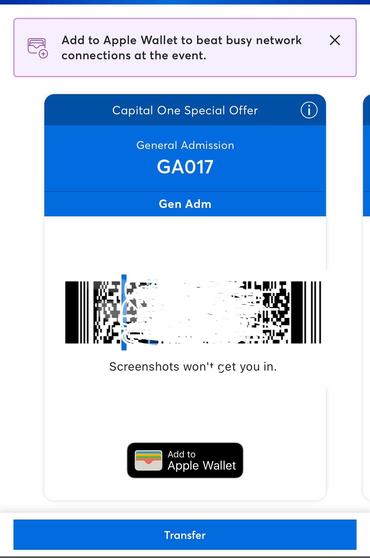The image size is (370, 558).
Task: Select the Capital One Special Offer header
Action: 185,110
